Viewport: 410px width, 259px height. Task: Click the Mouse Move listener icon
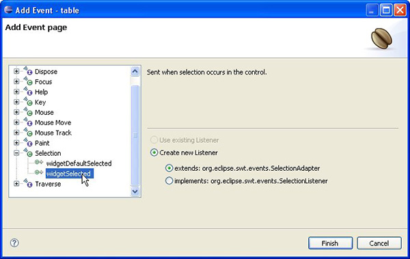click(x=28, y=122)
